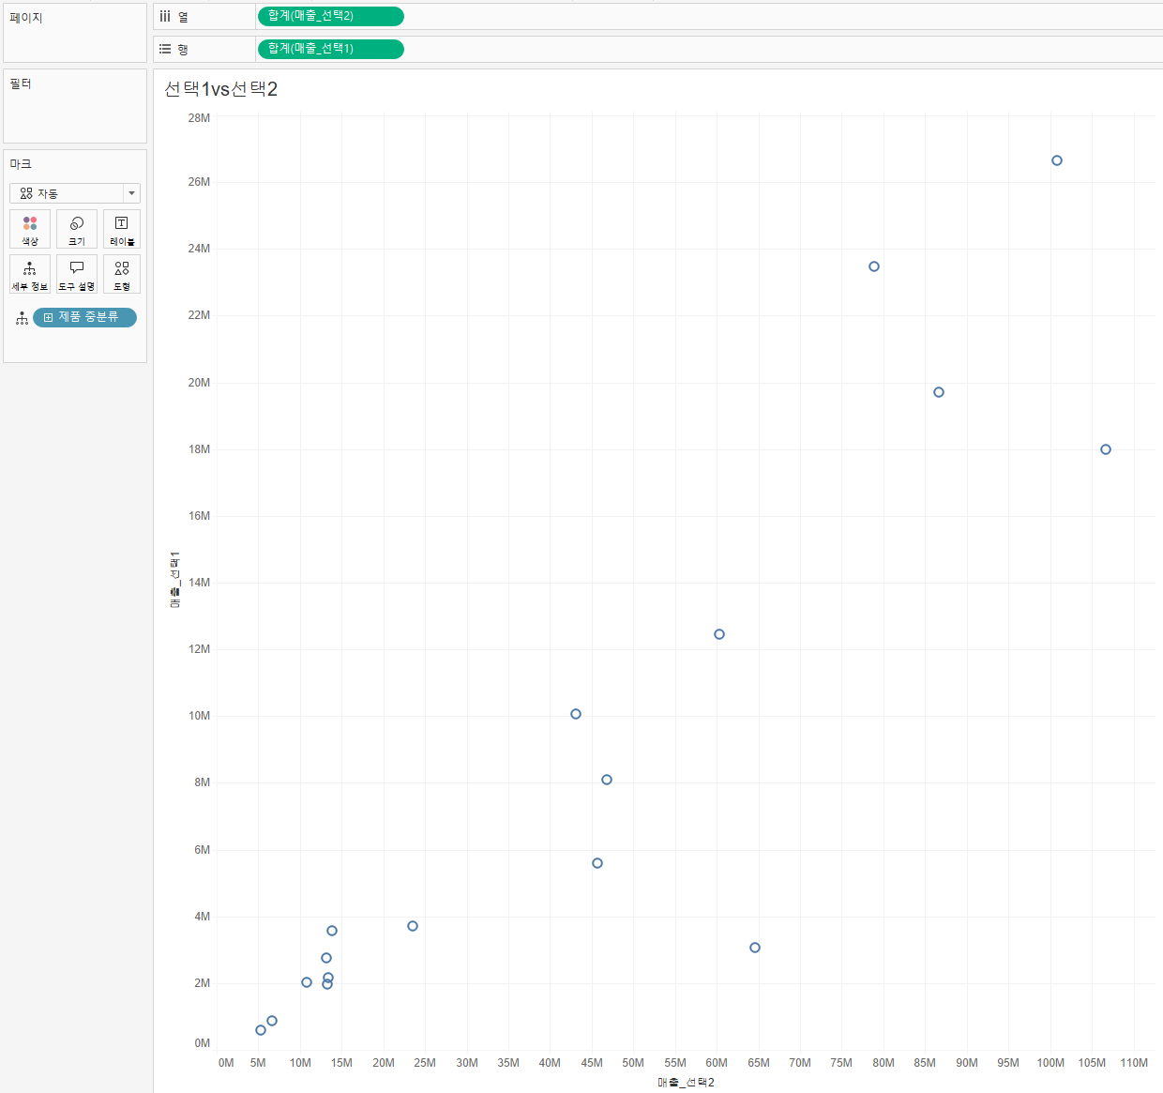Click the vertical axis title 매출_선택1
This screenshot has height=1093, width=1163.
point(175,580)
